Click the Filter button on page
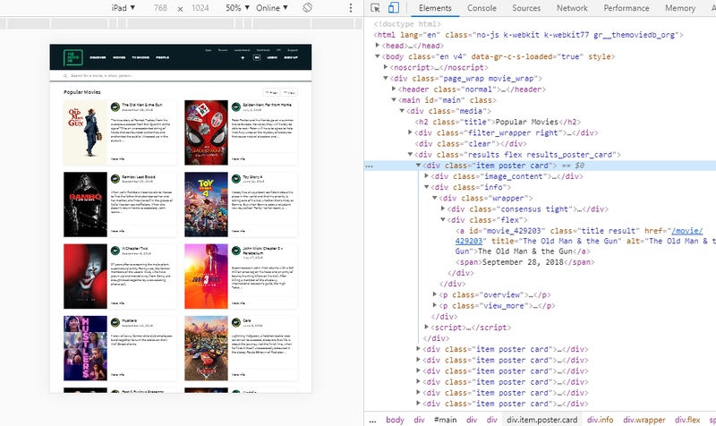This screenshot has width=716, height=426. 271,92
